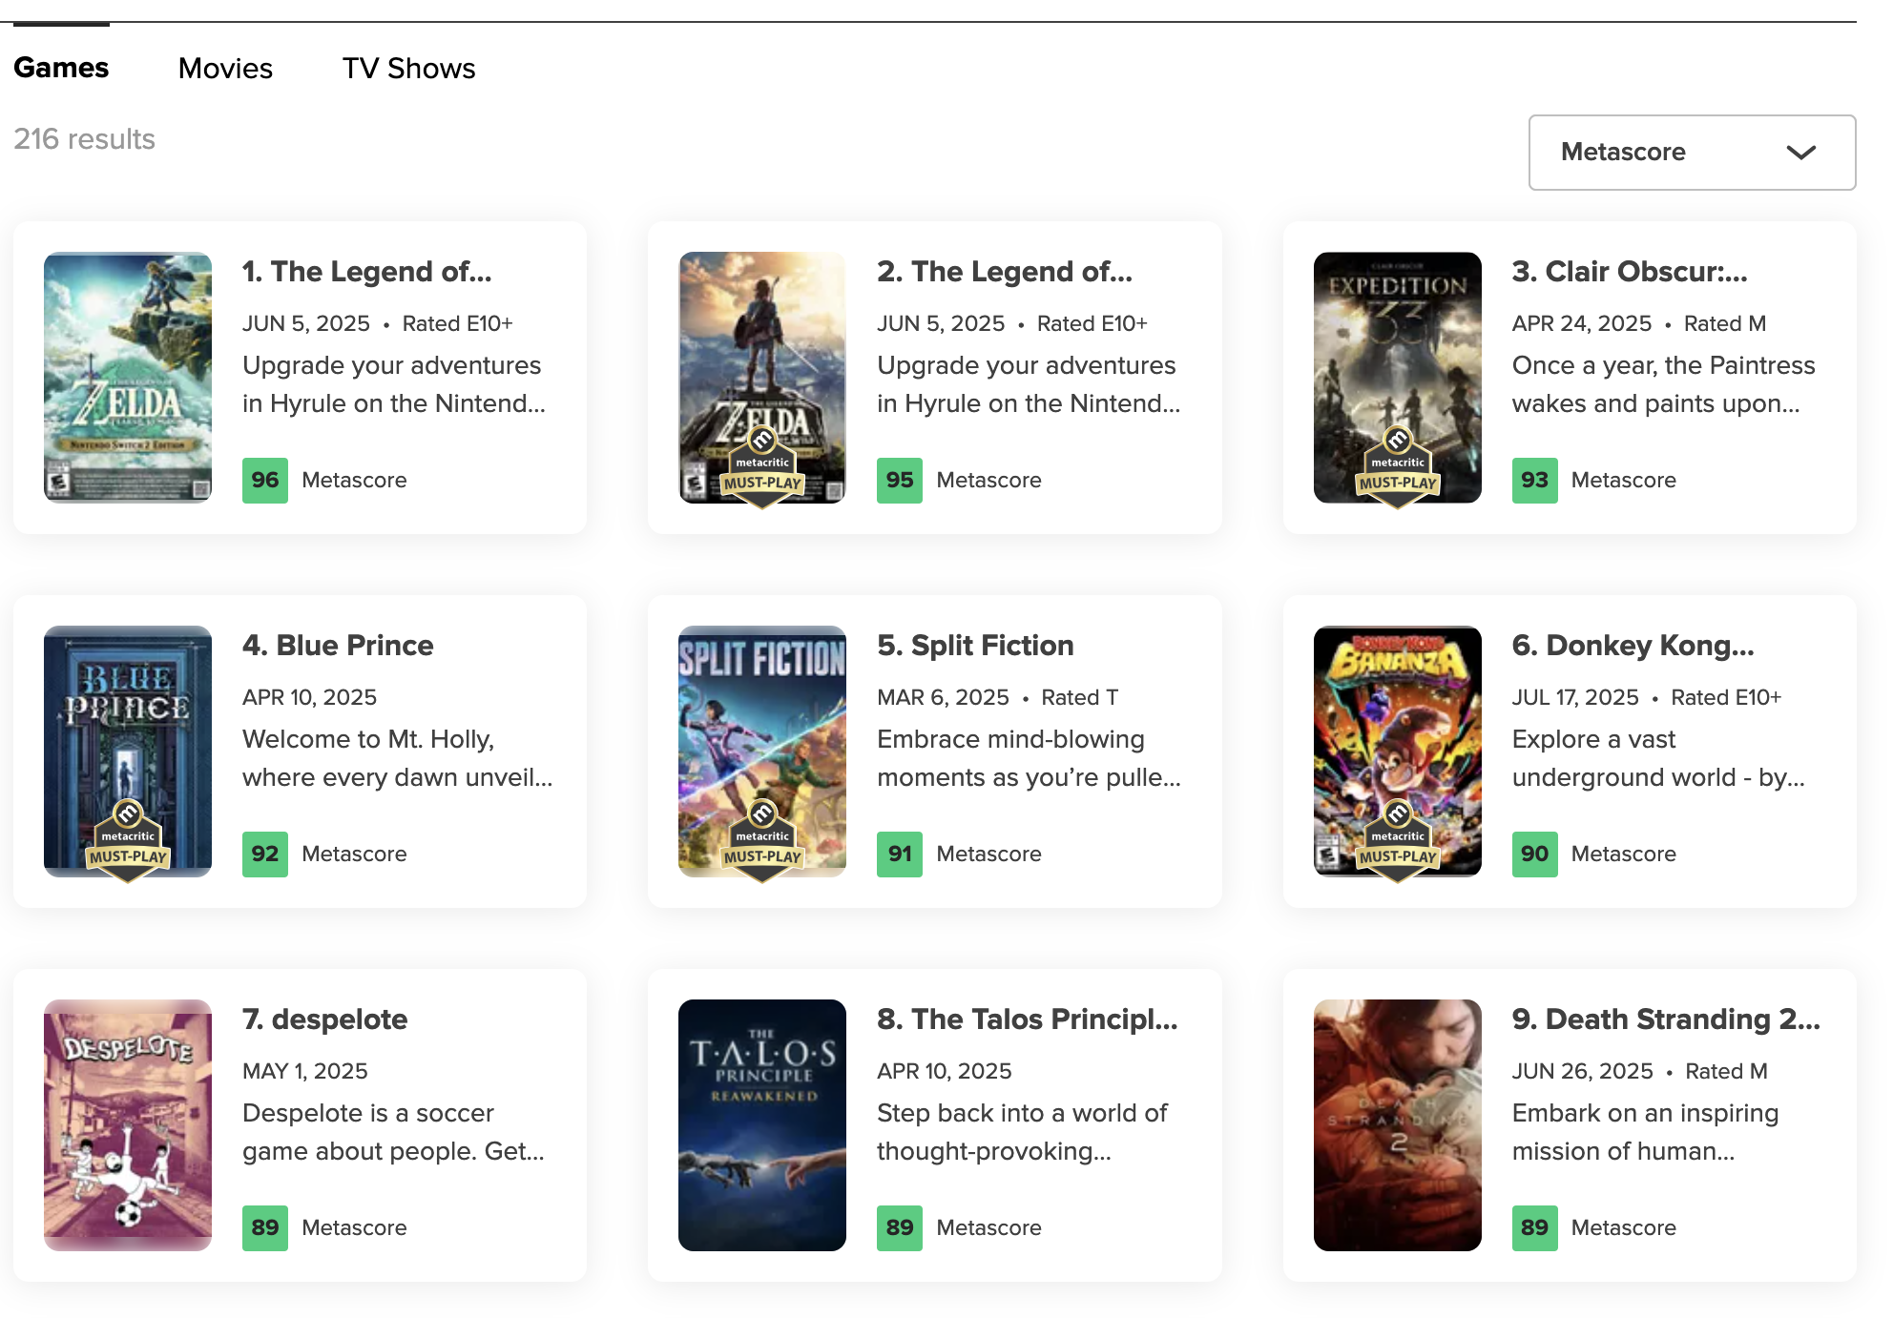1893x1318 pixels.
Task: Click 'Rated M' on Death Stranding 2 card
Action: pos(1726,1071)
